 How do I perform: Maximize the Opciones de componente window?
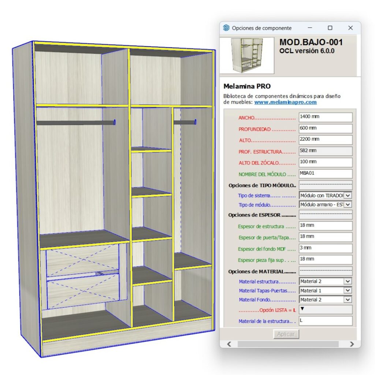[x=330, y=28]
